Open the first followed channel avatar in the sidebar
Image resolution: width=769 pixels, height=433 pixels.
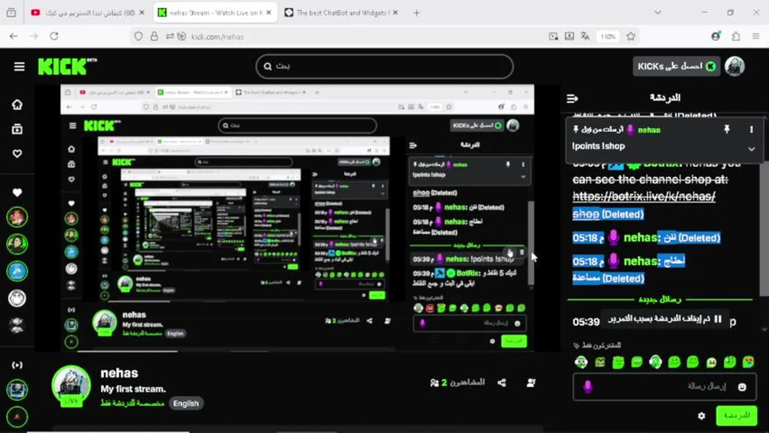coord(17,216)
